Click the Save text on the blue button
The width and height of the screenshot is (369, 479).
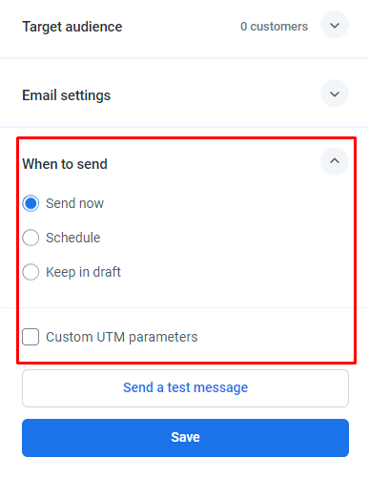pyautogui.click(x=185, y=437)
